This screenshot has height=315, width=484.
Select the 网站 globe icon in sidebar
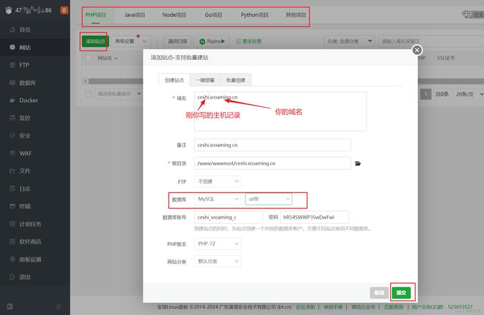13,47
